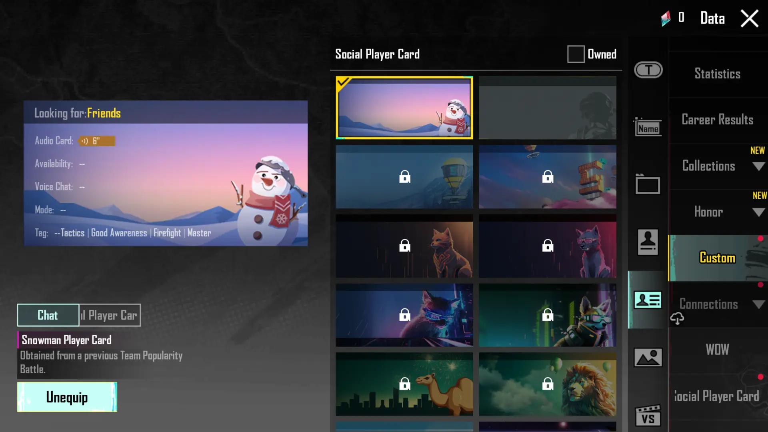Open the Statistics menu item
This screenshot has width=768, height=432.
point(718,74)
